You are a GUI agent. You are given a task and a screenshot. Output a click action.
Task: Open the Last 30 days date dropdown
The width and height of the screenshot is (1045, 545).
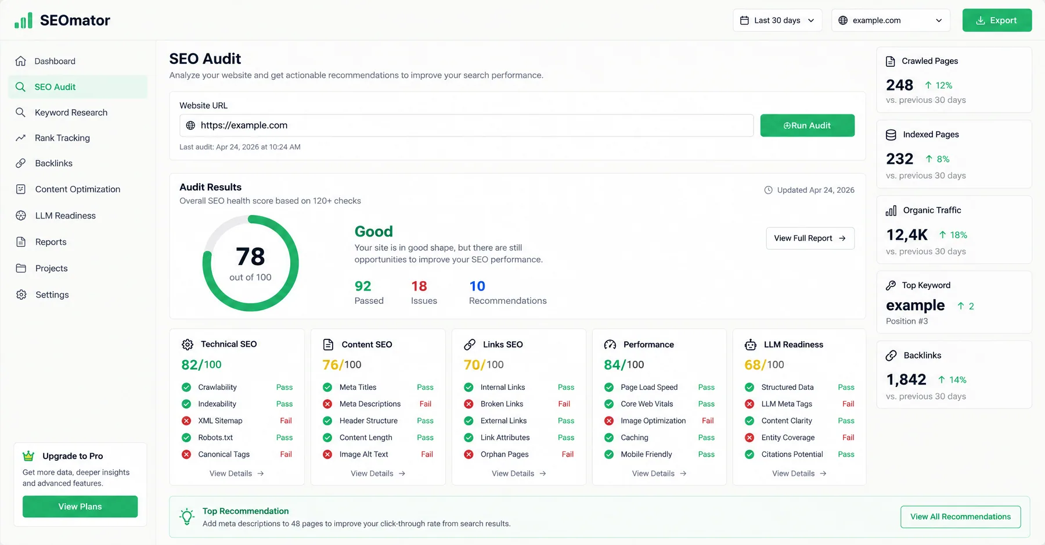(x=777, y=20)
